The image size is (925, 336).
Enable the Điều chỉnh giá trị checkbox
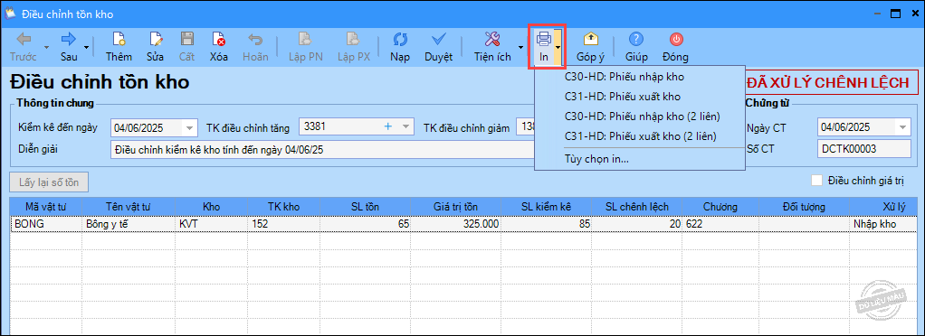(x=817, y=181)
